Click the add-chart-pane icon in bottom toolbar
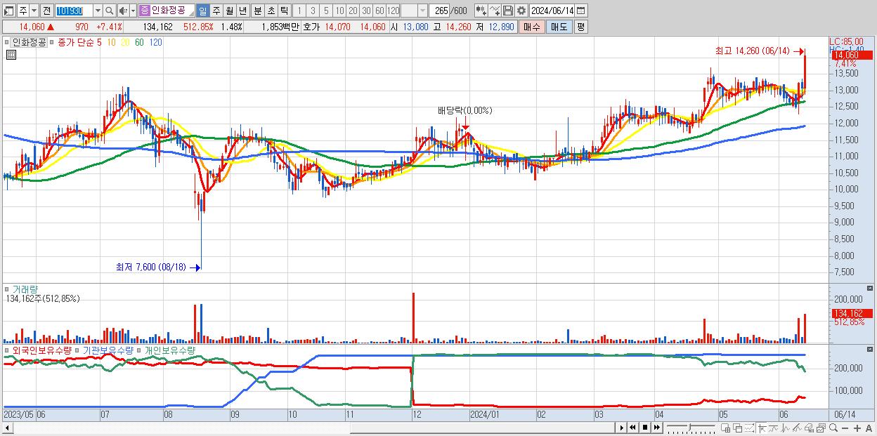 click(x=726, y=428)
